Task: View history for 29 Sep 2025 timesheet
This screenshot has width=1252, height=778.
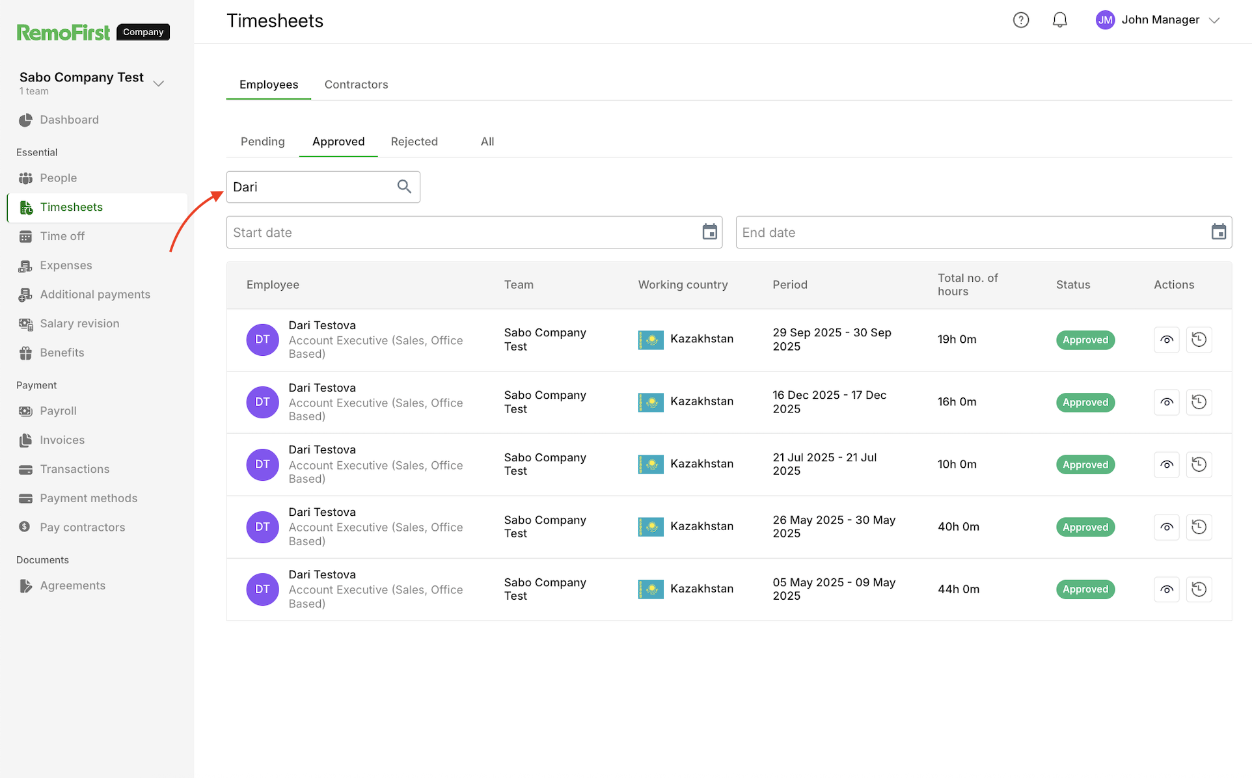Action: coord(1199,340)
